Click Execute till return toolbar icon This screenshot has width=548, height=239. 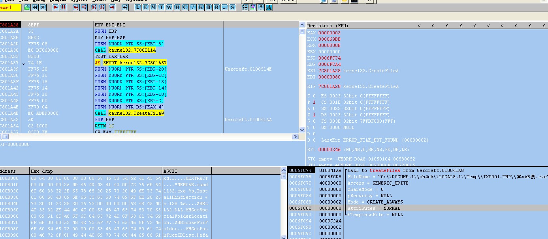112,7
